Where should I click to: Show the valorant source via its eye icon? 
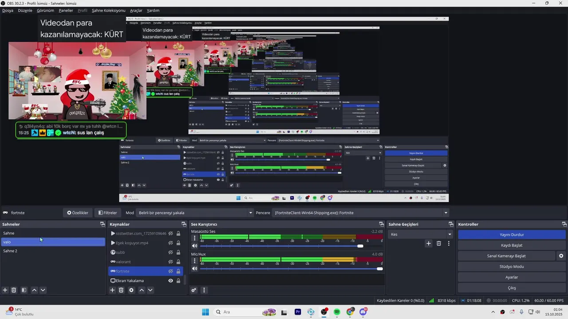pyautogui.click(x=170, y=262)
